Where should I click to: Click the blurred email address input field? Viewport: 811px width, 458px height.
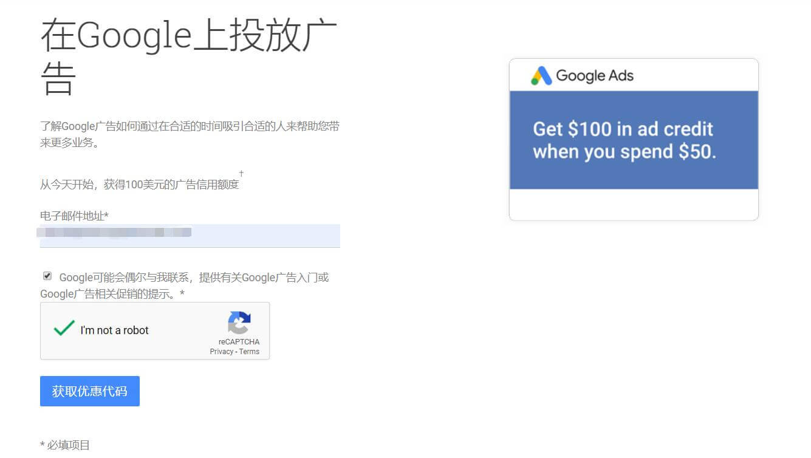(190, 235)
